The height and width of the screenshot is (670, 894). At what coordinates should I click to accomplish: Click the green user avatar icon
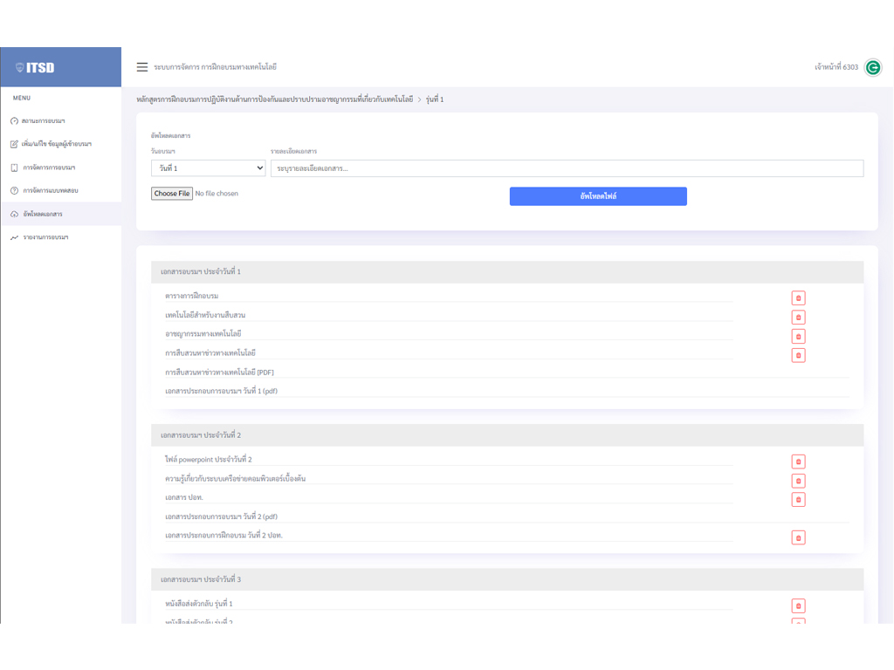click(x=872, y=67)
